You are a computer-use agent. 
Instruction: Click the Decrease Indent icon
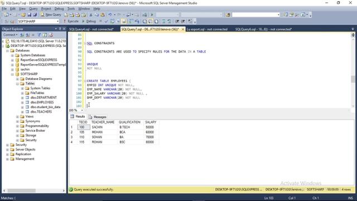point(177,21)
